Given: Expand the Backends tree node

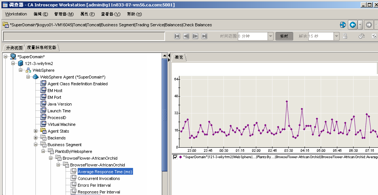Looking at the screenshot, I should [36, 138].
